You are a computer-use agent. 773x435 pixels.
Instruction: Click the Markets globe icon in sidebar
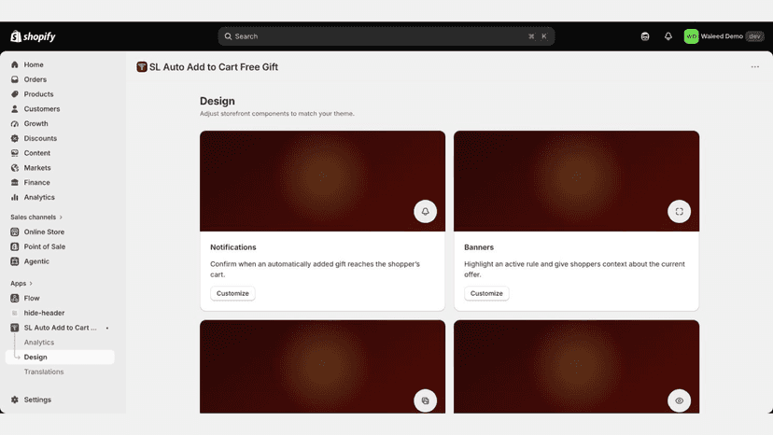tap(15, 168)
